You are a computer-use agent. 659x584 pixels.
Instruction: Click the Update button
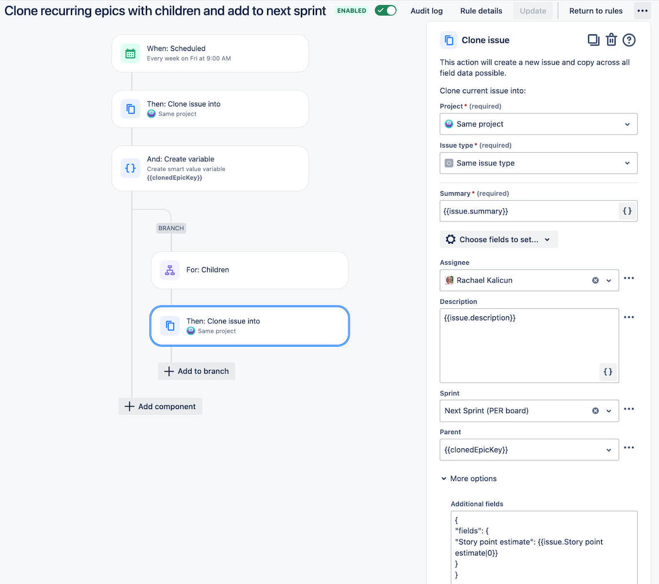[x=533, y=11]
